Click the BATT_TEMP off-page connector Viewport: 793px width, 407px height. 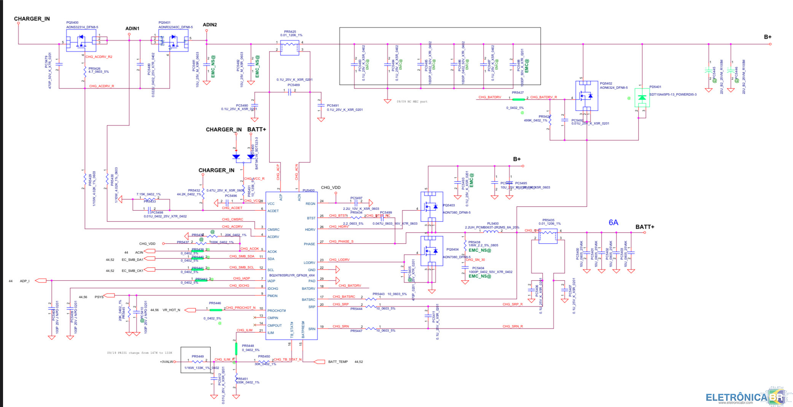pyautogui.click(x=319, y=362)
